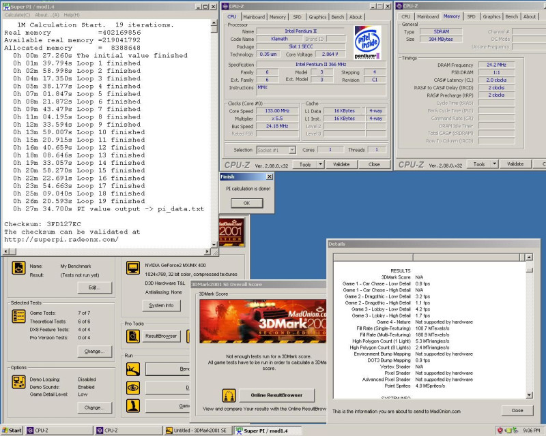Click the Checksum: 3FD127EC line in Super PI
The width and height of the screenshot is (546, 436).
pos(42,224)
